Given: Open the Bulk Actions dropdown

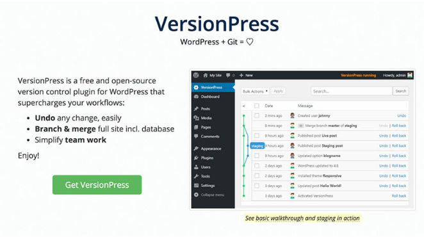Looking at the screenshot, I should (255, 91).
